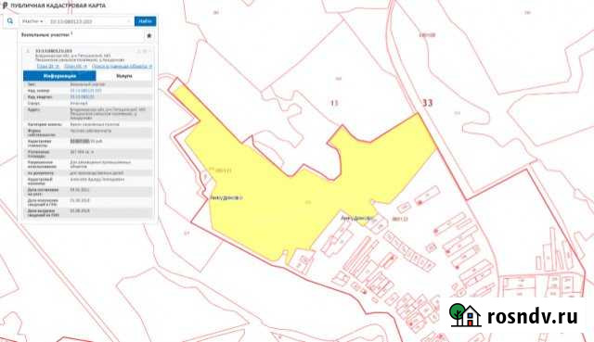Open the cadastral number value link

(x=86, y=91)
